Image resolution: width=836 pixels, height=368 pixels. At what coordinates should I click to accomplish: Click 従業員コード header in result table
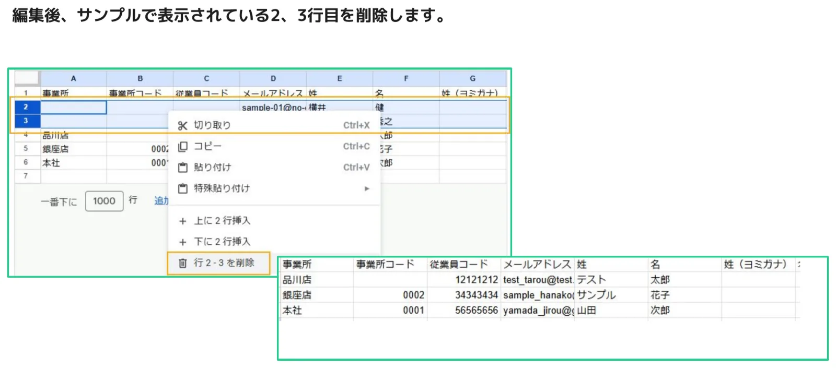click(464, 265)
